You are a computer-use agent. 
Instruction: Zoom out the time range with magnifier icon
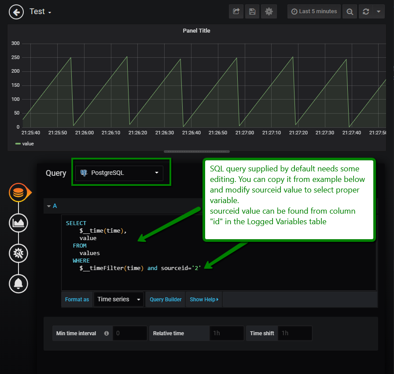click(350, 11)
